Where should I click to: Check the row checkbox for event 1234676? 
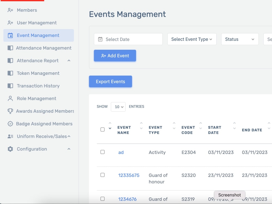103,199
